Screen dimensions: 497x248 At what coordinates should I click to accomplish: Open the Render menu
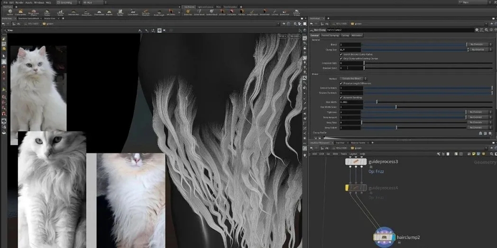[x=19, y=2]
